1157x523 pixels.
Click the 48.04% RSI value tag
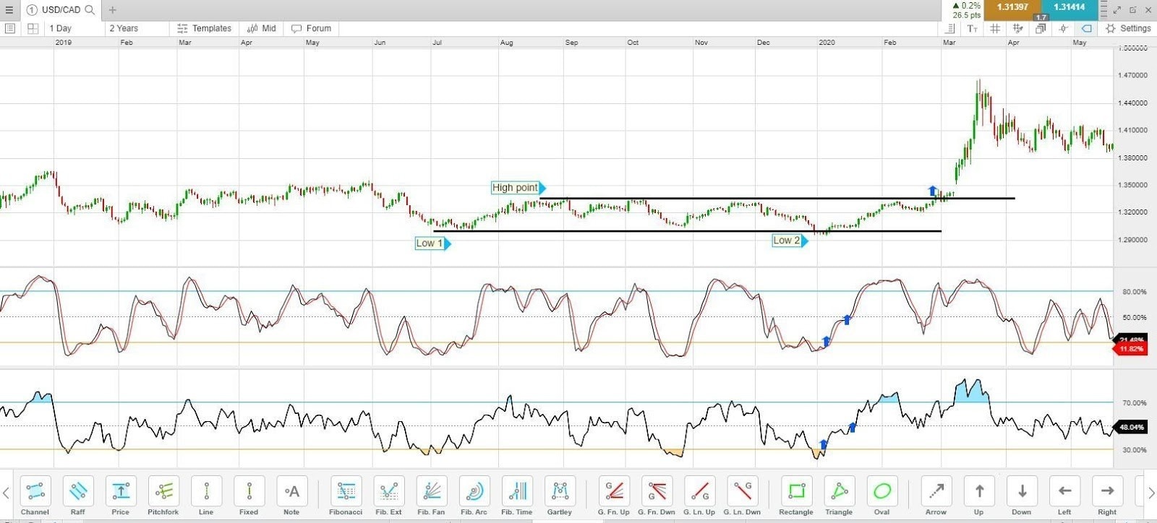[1131, 427]
